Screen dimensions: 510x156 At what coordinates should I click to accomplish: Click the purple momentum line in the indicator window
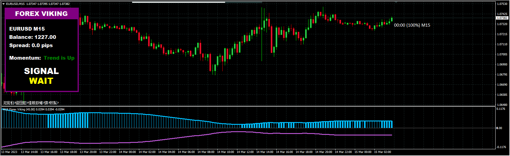pyautogui.click(x=196, y=136)
